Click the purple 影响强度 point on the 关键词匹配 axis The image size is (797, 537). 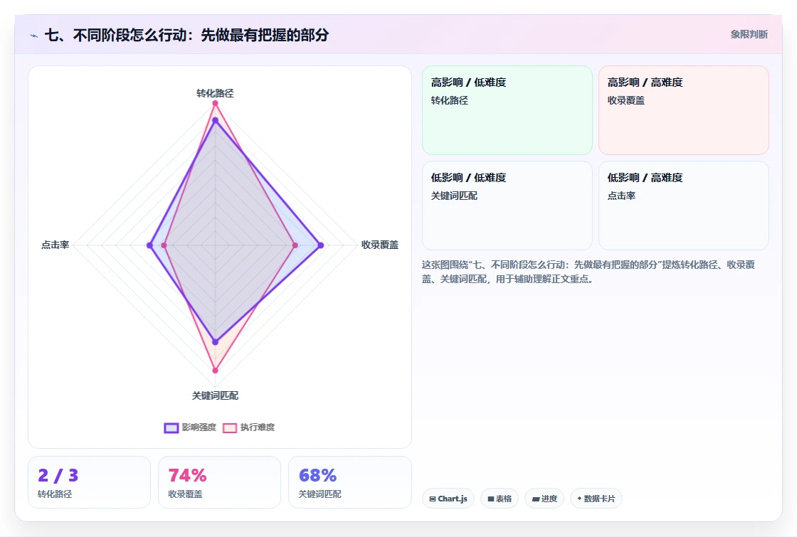pos(215,342)
